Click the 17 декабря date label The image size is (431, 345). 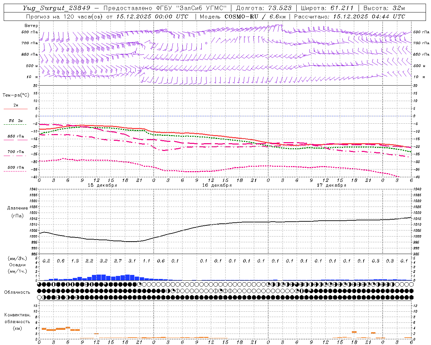[331, 185]
